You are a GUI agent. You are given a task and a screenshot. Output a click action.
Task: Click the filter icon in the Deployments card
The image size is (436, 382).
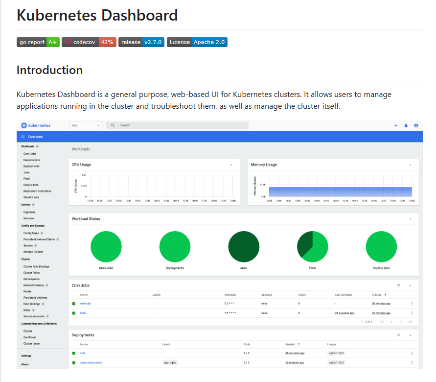(x=398, y=335)
